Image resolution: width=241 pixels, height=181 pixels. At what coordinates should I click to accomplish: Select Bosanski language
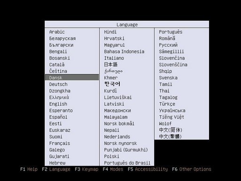[60, 58]
